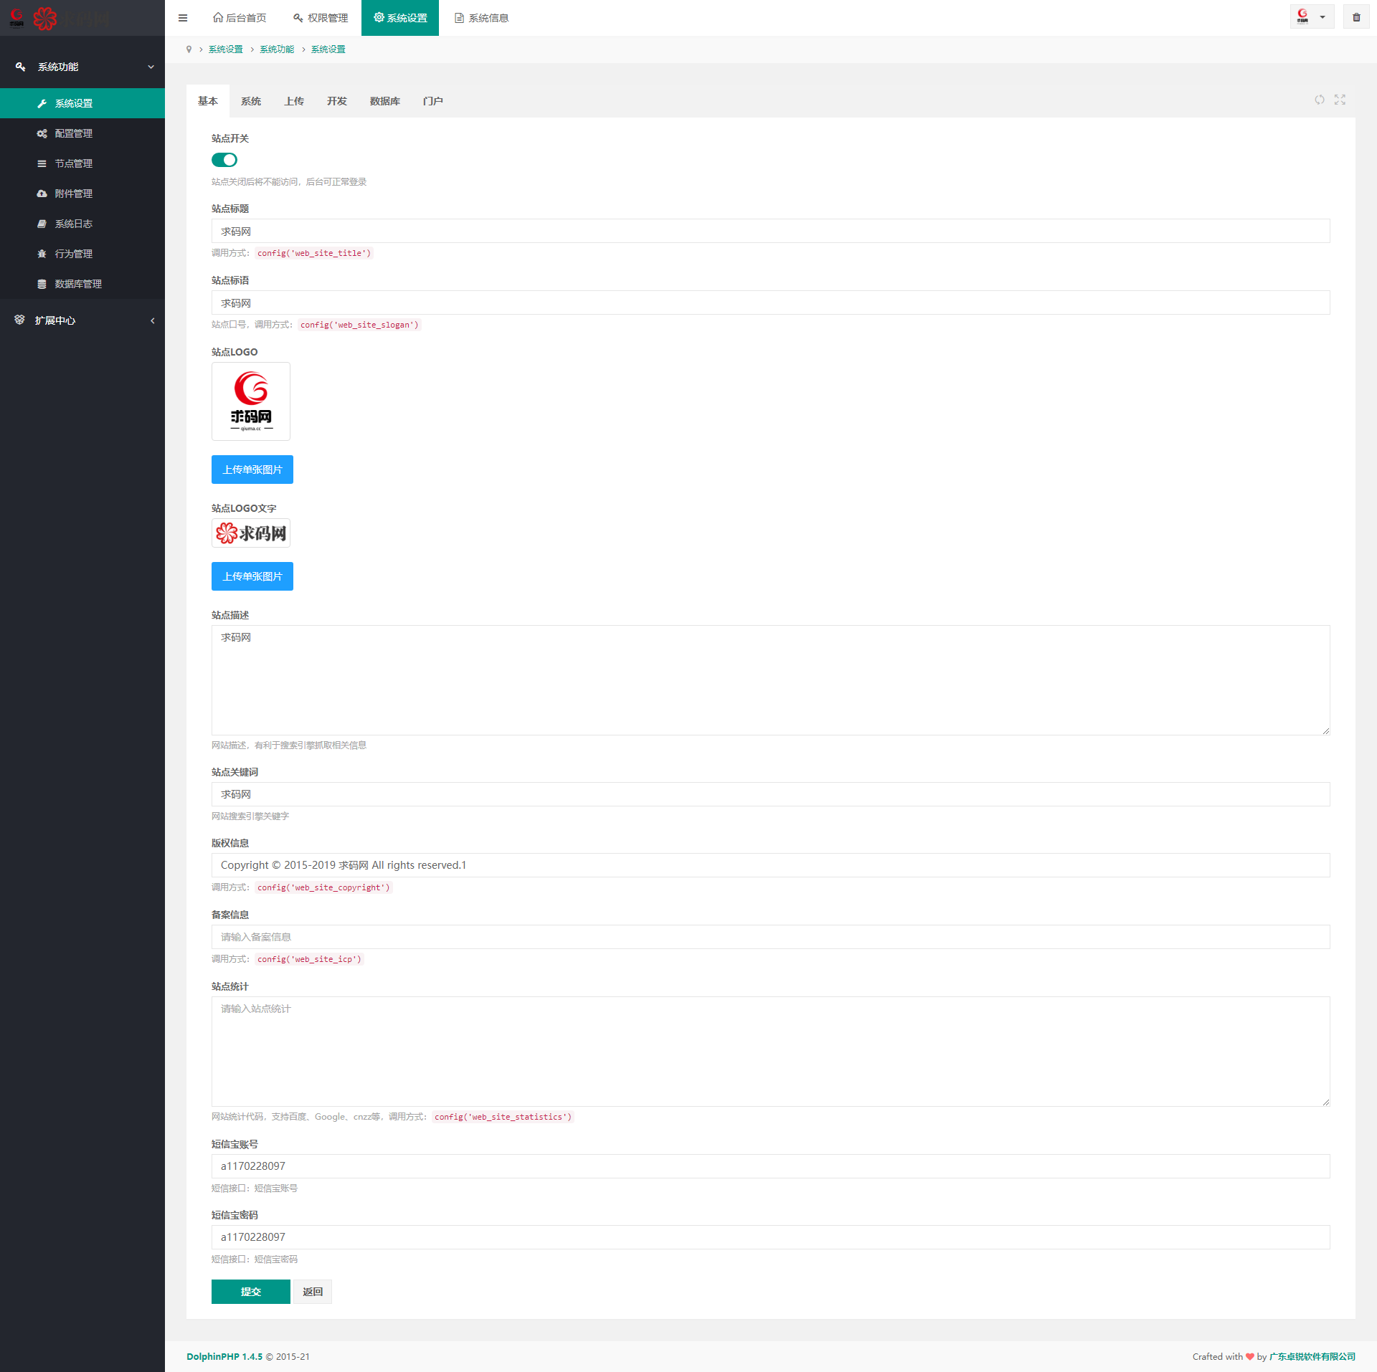Click 上传单张图片 under 站点LOGO文字
Image resolution: width=1377 pixels, height=1372 pixels.
point(252,576)
